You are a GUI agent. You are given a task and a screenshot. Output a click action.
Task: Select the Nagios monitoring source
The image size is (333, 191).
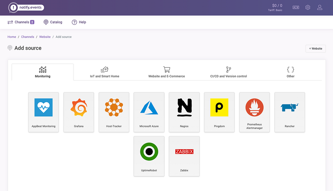[x=184, y=112]
